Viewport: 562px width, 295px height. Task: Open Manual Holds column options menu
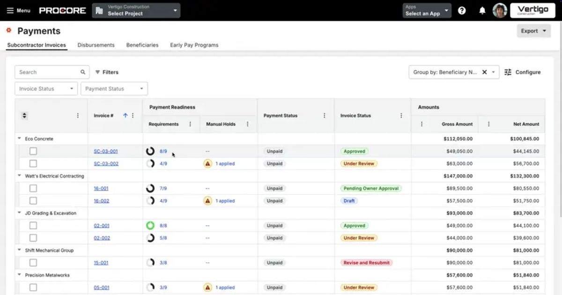pyautogui.click(x=247, y=124)
